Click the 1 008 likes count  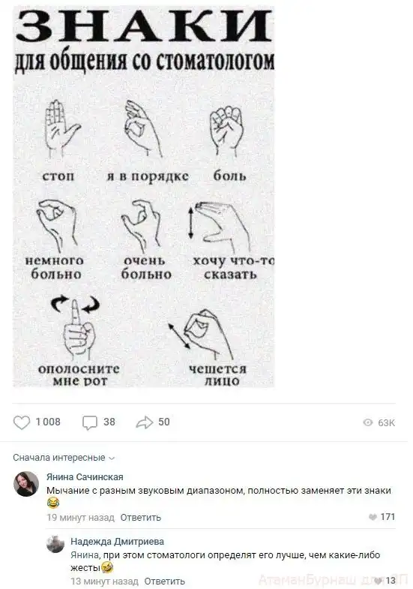[x=48, y=422]
